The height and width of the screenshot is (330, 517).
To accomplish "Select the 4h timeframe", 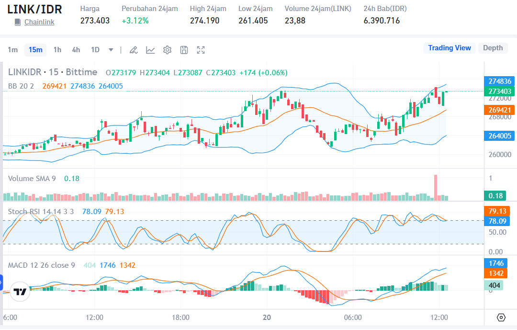I will (x=76, y=50).
